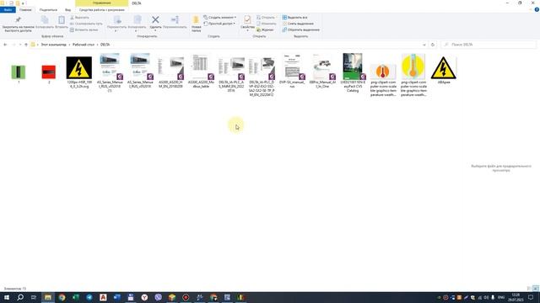540x303 pixels.
Task: Switch to Вид (View) ribbon tab
Action: [67, 10]
